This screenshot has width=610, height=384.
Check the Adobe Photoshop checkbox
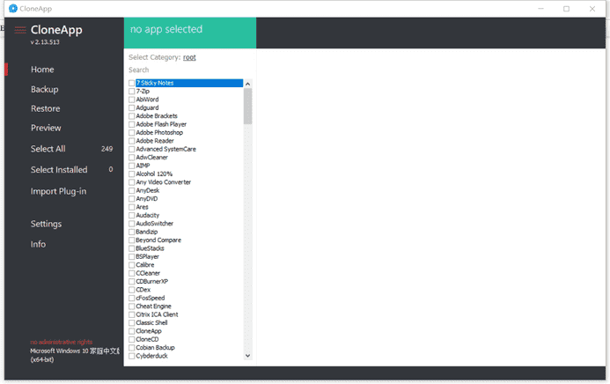pos(131,133)
